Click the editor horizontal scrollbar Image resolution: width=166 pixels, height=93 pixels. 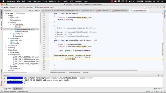(x=94, y=70)
